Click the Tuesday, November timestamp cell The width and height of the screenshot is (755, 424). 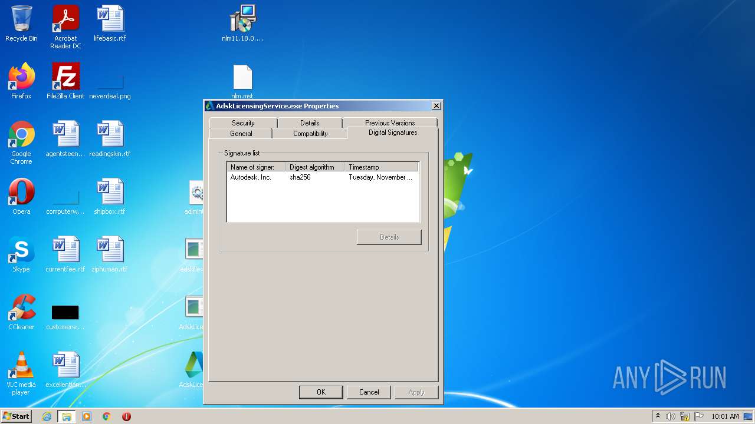pos(380,177)
